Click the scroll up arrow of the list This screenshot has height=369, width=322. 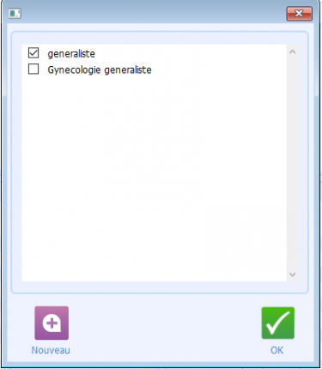point(292,52)
